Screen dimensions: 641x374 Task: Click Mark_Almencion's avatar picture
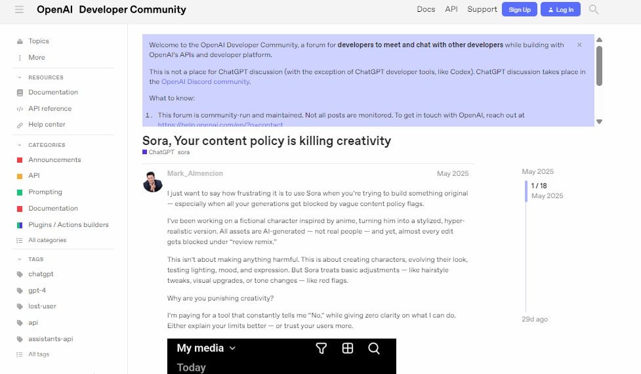tap(152, 182)
